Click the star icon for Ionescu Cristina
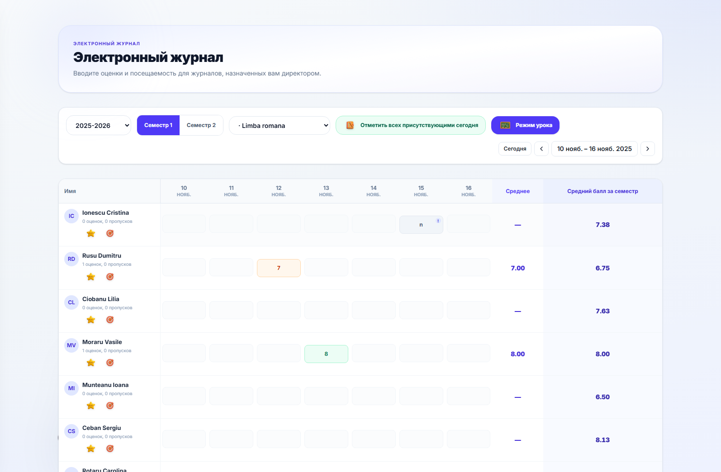721x472 pixels. point(91,233)
